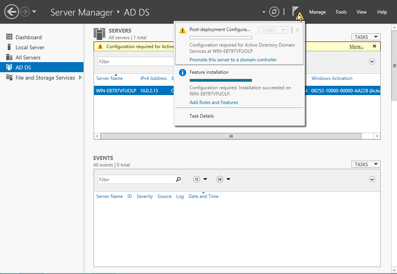
Task: Select server row WIN-EBT97VFUOLP
Action: pos(116,90)
